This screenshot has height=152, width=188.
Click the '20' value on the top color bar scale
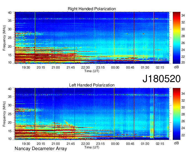click(x=183, y=62)
